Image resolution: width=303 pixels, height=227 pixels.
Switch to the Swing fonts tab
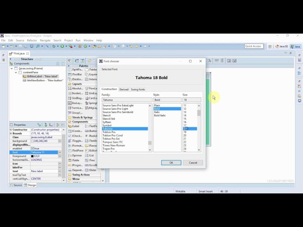[138, 89]
